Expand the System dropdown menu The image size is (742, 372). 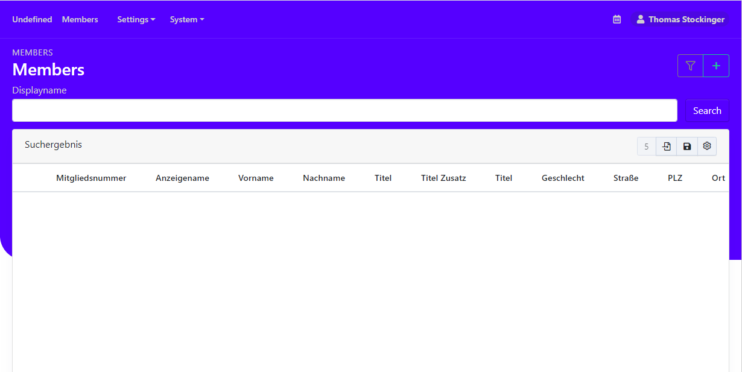[186, 19]
